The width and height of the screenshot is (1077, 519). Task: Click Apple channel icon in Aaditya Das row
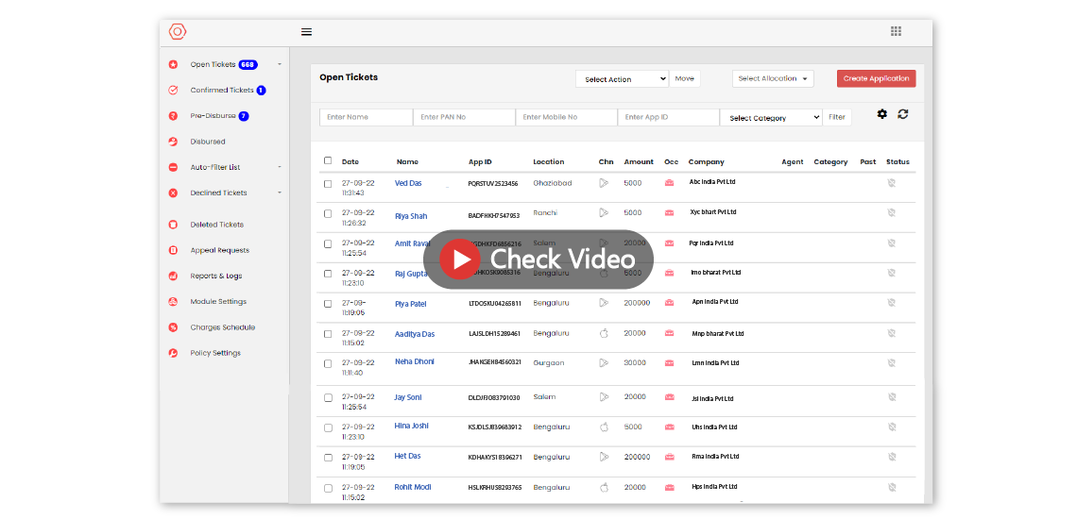[x=604, y=333]
